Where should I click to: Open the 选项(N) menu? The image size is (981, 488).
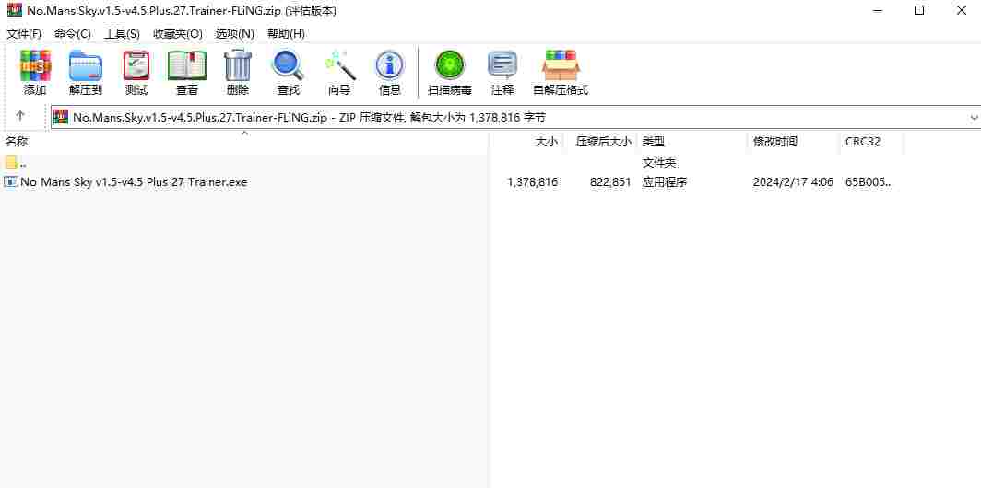click(x=234, y=34)
